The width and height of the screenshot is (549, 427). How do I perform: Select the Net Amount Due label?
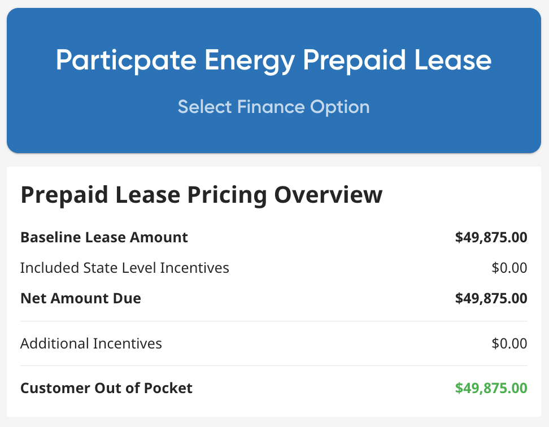coord(80,298)
